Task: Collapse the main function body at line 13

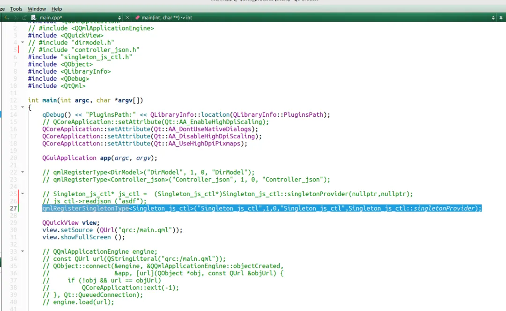Action: coord(22,107)
